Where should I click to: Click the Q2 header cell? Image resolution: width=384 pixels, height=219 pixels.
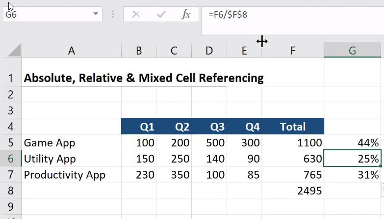[174, 126]
